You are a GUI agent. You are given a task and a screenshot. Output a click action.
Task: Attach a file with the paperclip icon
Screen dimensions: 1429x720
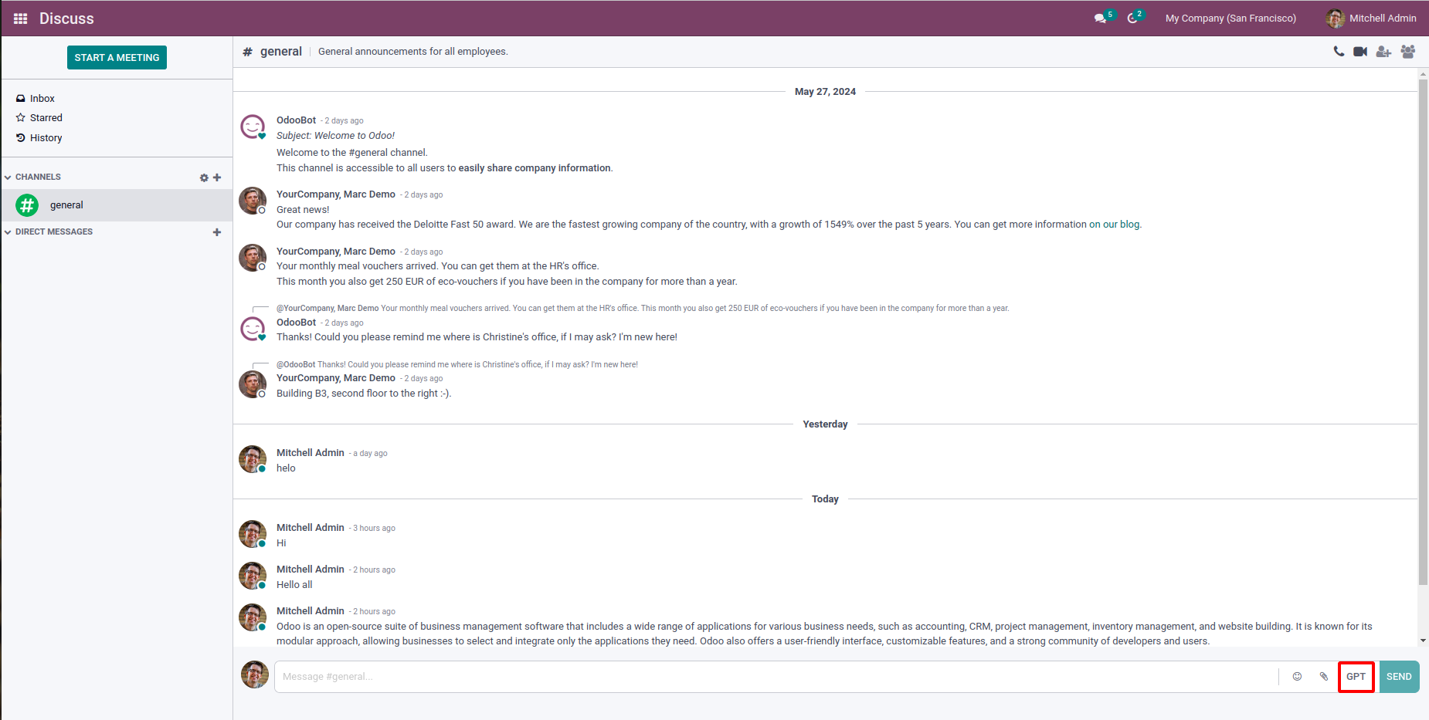1324,677
